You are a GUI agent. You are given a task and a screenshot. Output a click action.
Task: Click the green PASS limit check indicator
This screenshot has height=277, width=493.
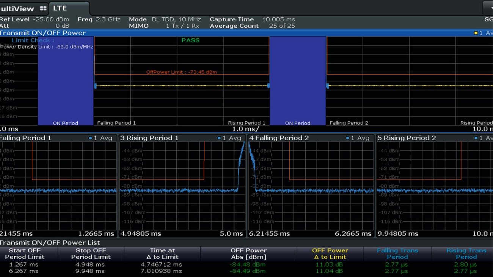click(x=190, y=40)
